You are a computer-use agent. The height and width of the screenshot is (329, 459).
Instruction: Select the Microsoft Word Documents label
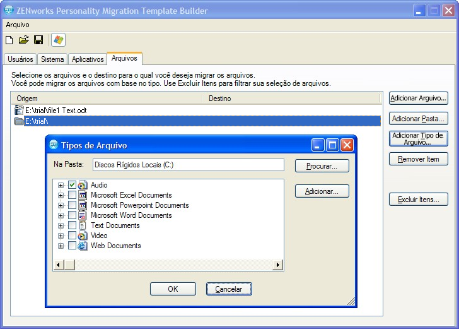coord(131,215)
